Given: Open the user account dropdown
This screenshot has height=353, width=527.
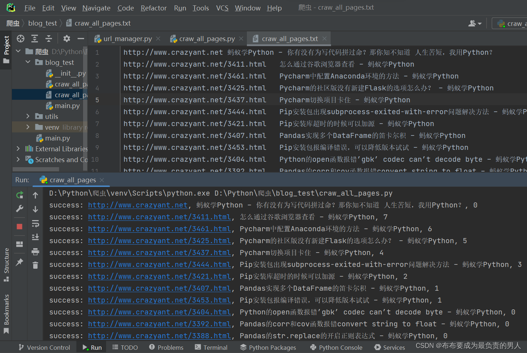Looking at the screenshot, I should 475,23.
